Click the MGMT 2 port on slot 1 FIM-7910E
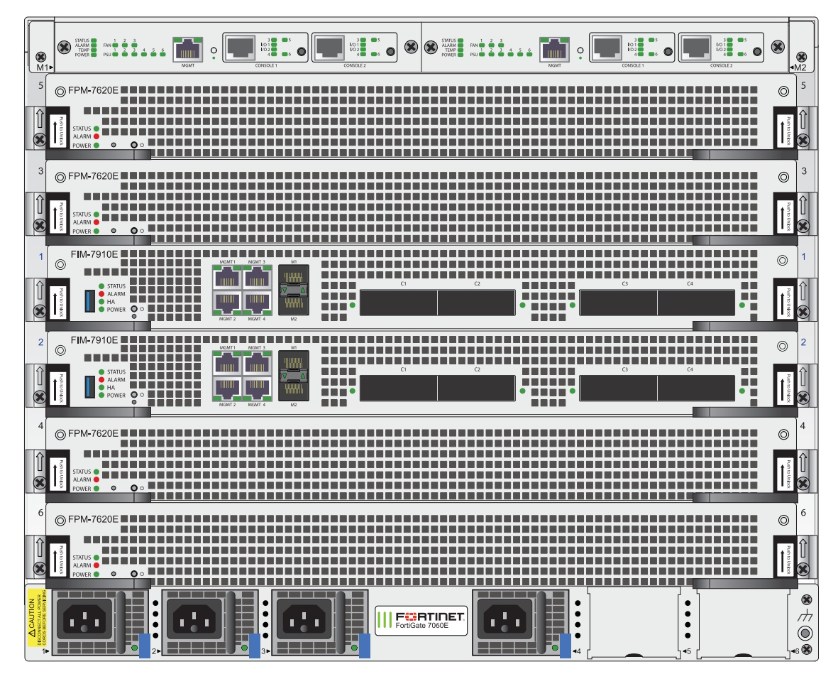Image resolution: width=838 pixels, height=674 pixels. (227, 303)
